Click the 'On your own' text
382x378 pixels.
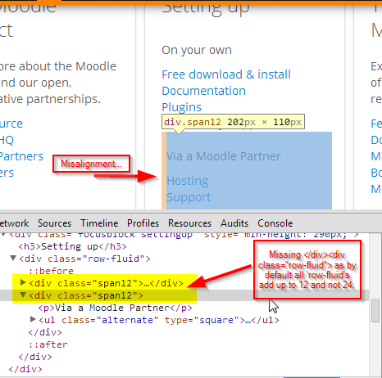197,50
